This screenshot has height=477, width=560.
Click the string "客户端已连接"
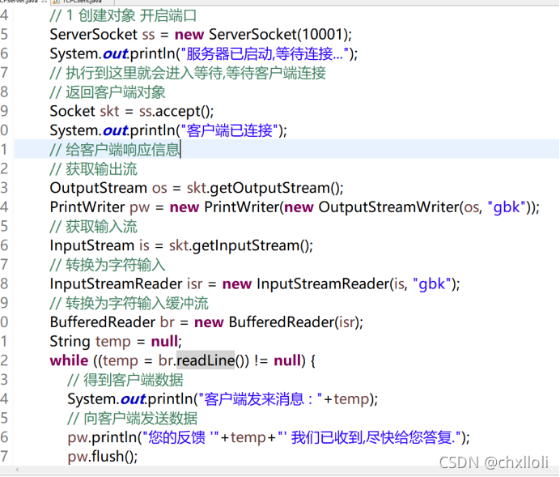229,130
